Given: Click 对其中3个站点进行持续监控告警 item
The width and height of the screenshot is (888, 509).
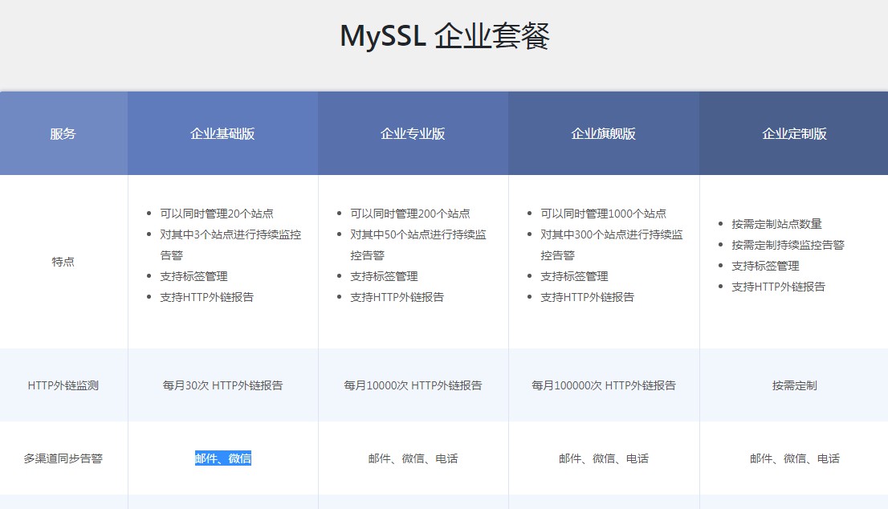Looking at the screenshot, I should click(x=230, y=245).
